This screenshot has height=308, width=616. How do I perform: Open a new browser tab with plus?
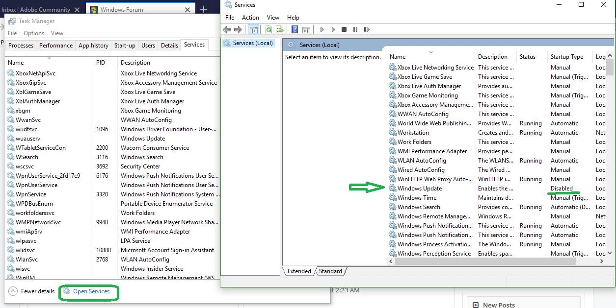pyautogui.click(x=204, y=9)
